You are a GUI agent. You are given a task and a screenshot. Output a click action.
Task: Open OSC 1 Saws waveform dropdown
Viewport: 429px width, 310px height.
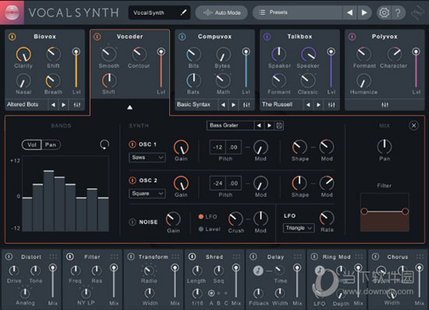click(x=147, y=158)
